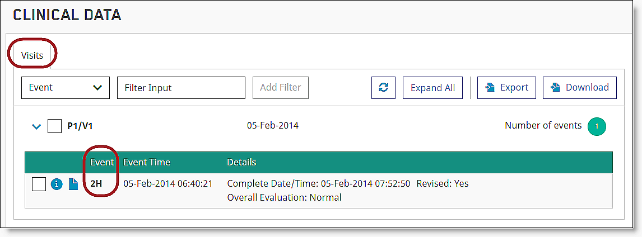Viewport: 642px width, 237px height.
Task: Open the Event filter dropdown
Action: (66, 88)
